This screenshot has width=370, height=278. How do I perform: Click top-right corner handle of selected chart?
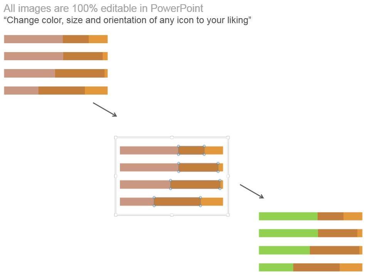[x=228, y=137]
